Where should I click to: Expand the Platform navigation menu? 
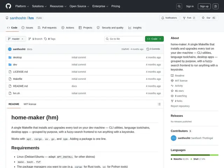click(x=22, y=6)
